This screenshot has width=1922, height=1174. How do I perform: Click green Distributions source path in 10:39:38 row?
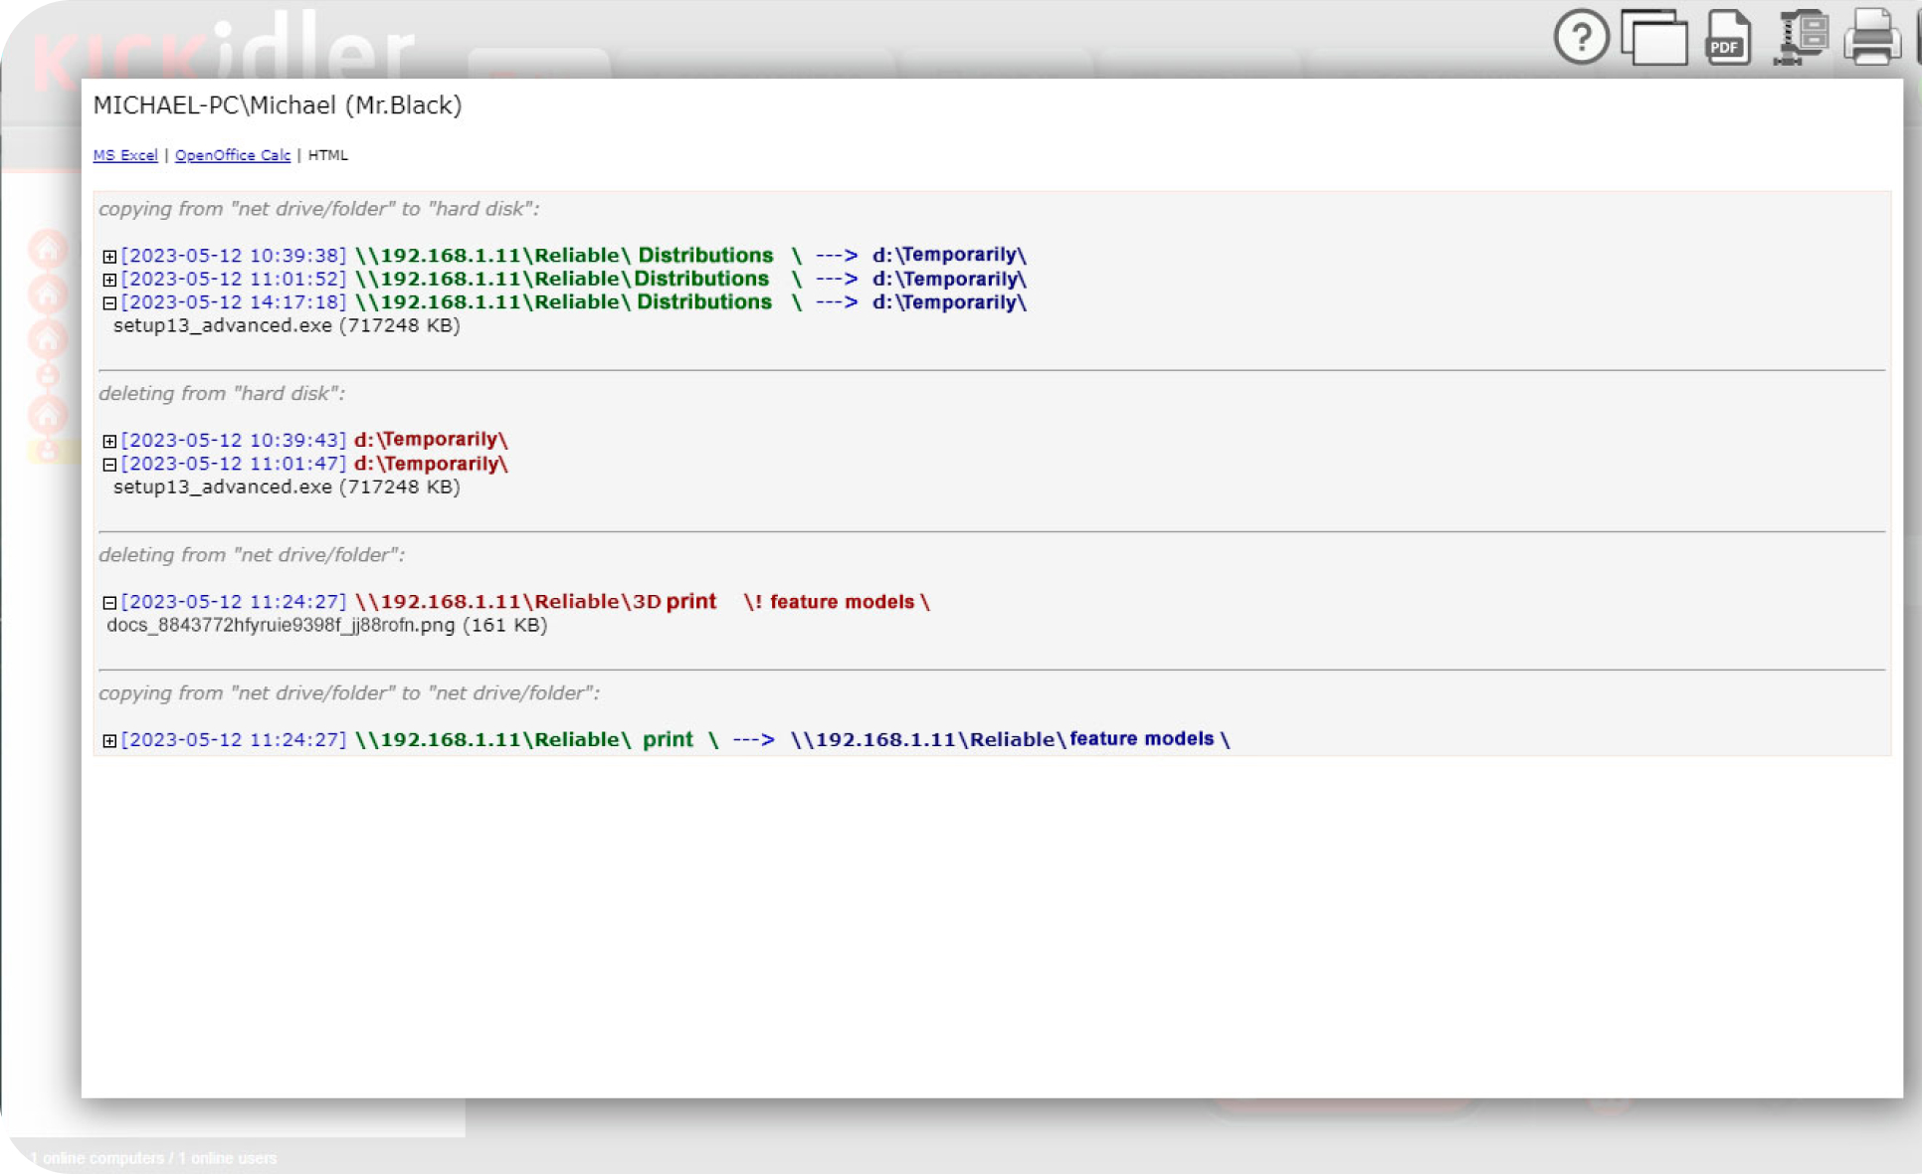pos(579,256)
